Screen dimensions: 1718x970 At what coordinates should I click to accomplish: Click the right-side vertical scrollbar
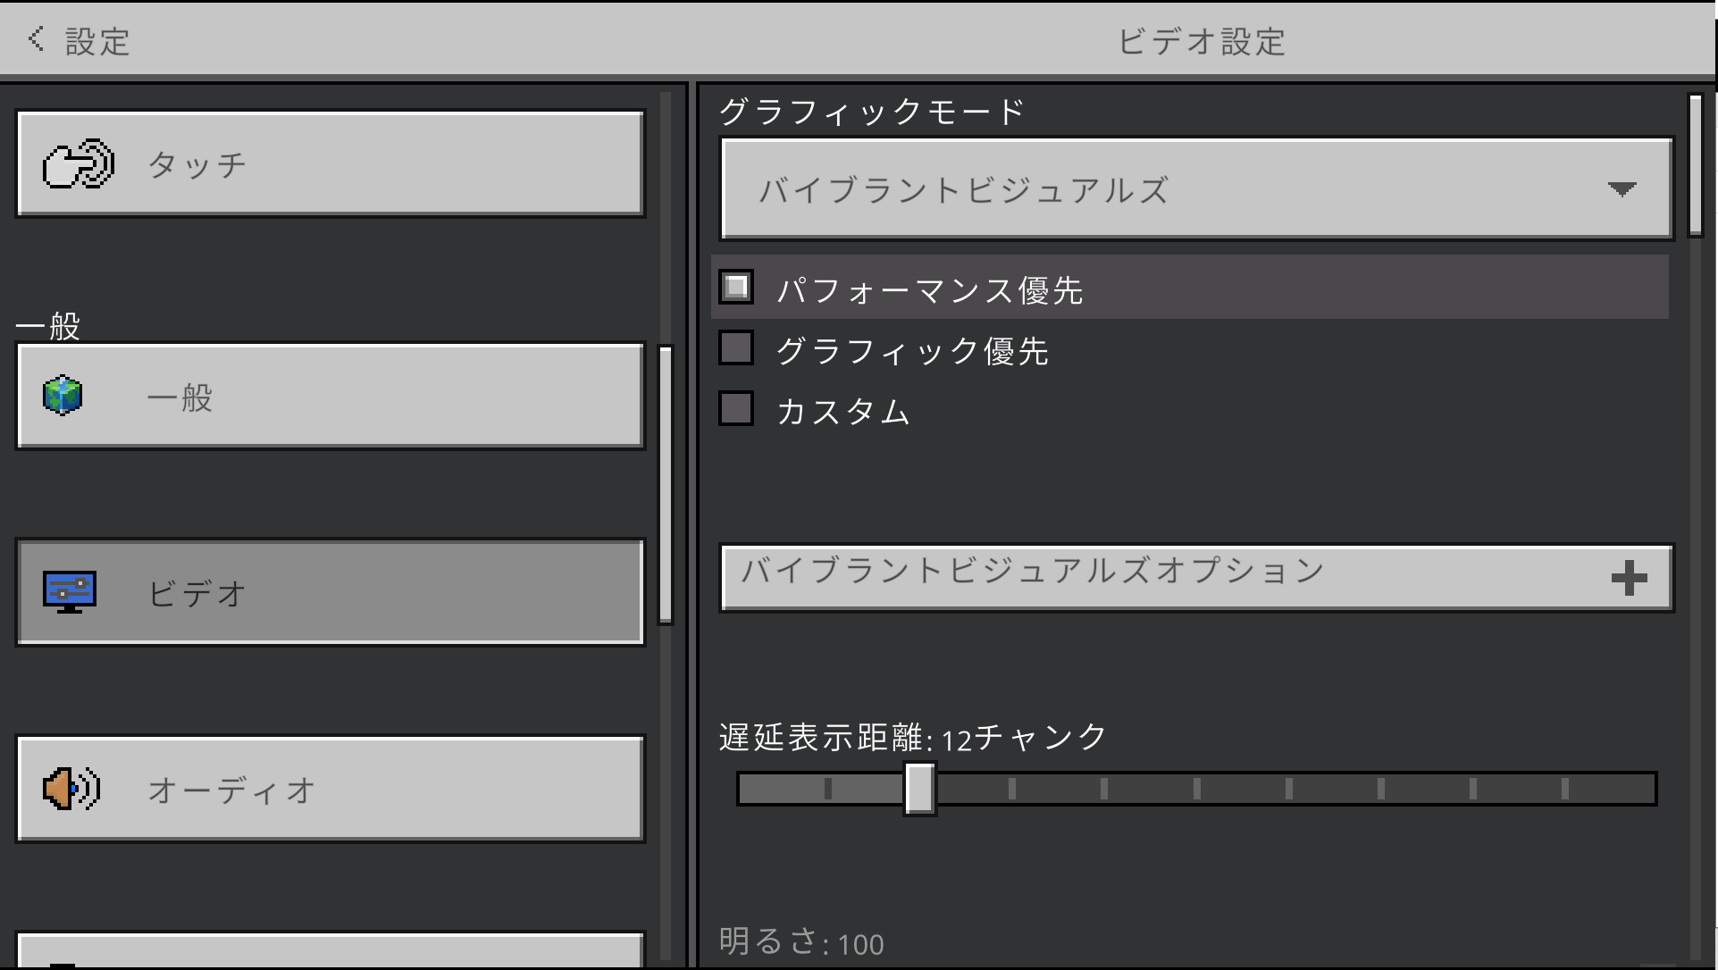(x=1697, y=161)
